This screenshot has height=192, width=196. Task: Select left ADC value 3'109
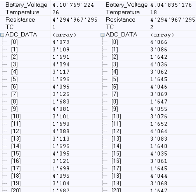point(61,50)
